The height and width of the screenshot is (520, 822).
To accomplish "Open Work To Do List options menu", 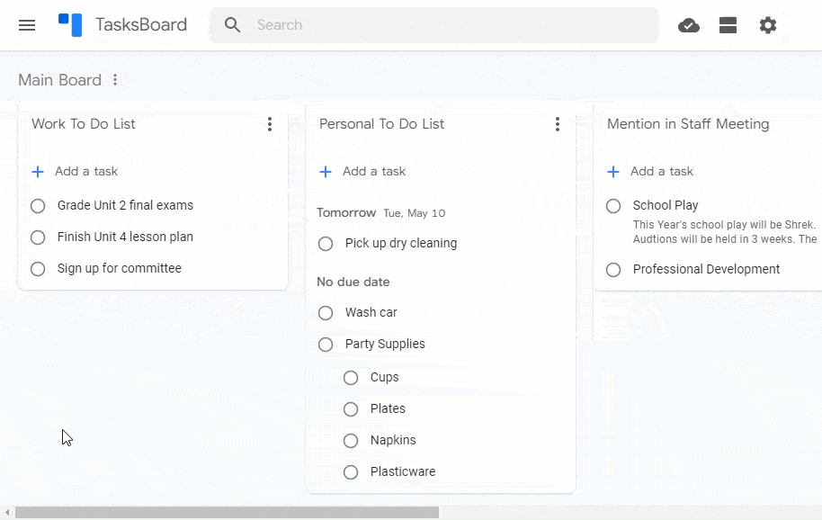I will [270, 124].
